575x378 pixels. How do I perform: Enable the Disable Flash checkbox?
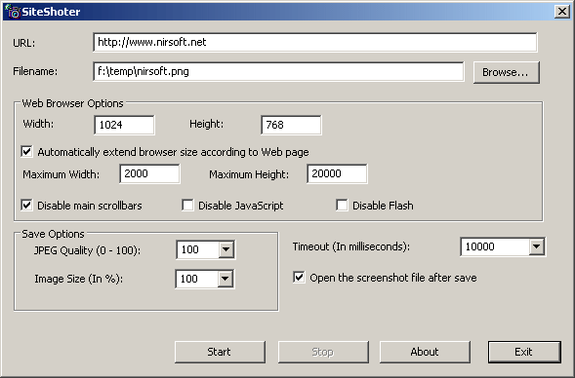click(x=342, y=206)
